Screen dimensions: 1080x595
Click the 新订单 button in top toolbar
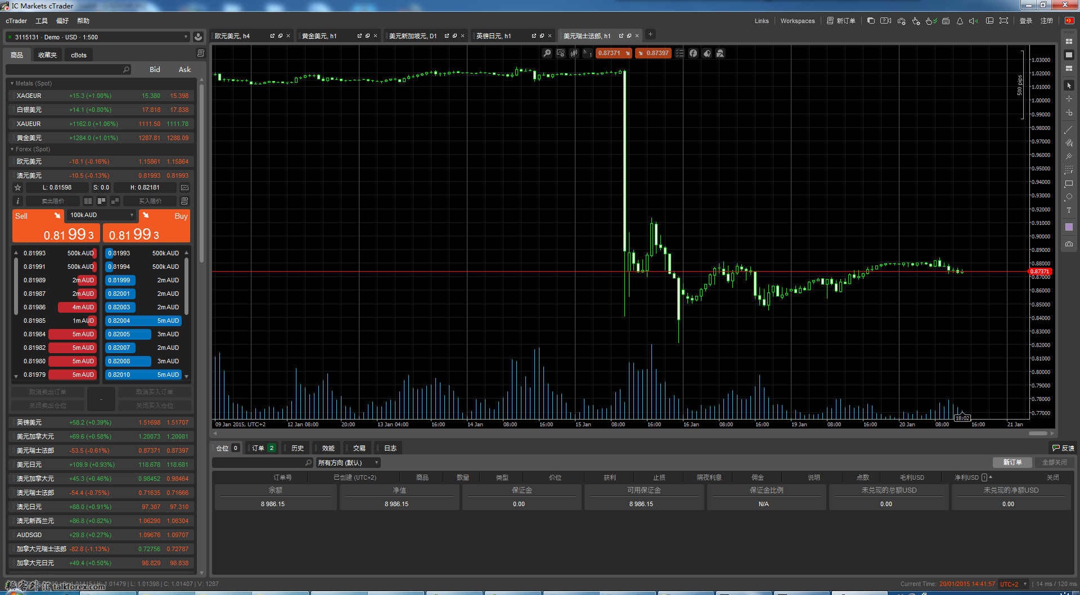click(841, 21)
